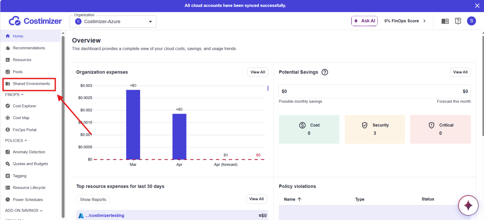This screenshot has height=220, width=484.
Task: Open the Organization dropdown Costimizer-Azure
Action: pyautogui.click(x=113, y=22)
